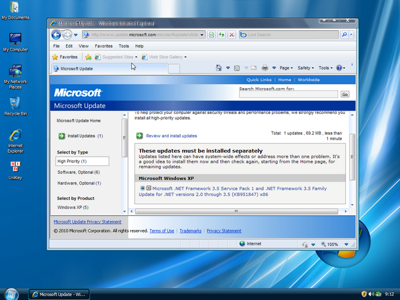The width and height of the screenshot is (400, 300).
Task: Click the horizontal scrollbar thumb
Action: tap(237, 211)
